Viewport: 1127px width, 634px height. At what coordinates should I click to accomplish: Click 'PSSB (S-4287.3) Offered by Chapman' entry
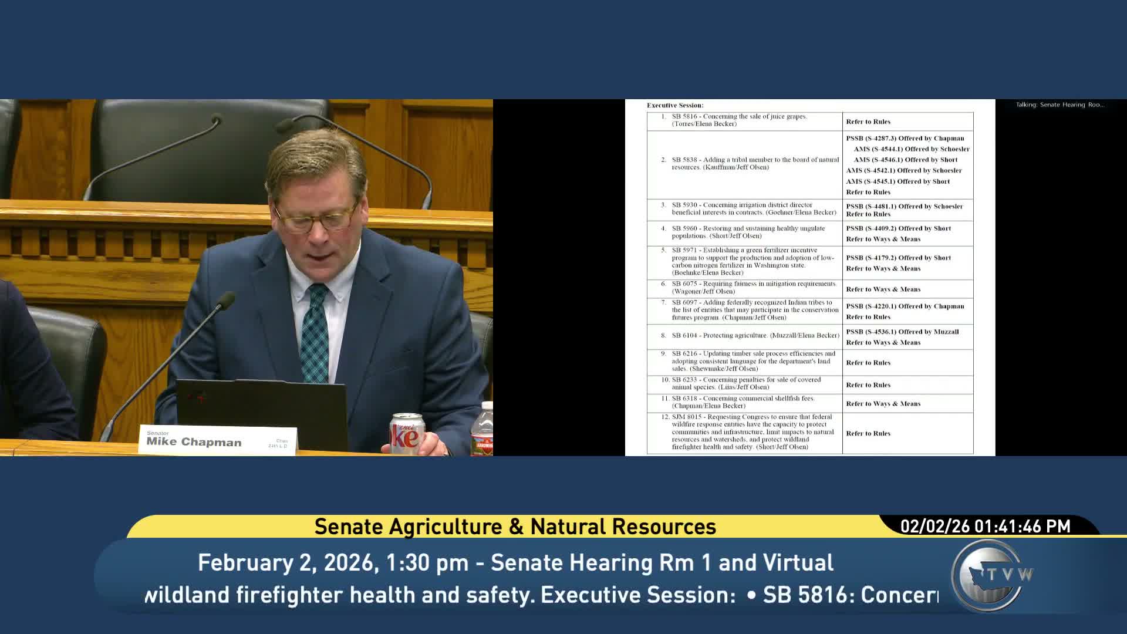[x=905, y=139]
